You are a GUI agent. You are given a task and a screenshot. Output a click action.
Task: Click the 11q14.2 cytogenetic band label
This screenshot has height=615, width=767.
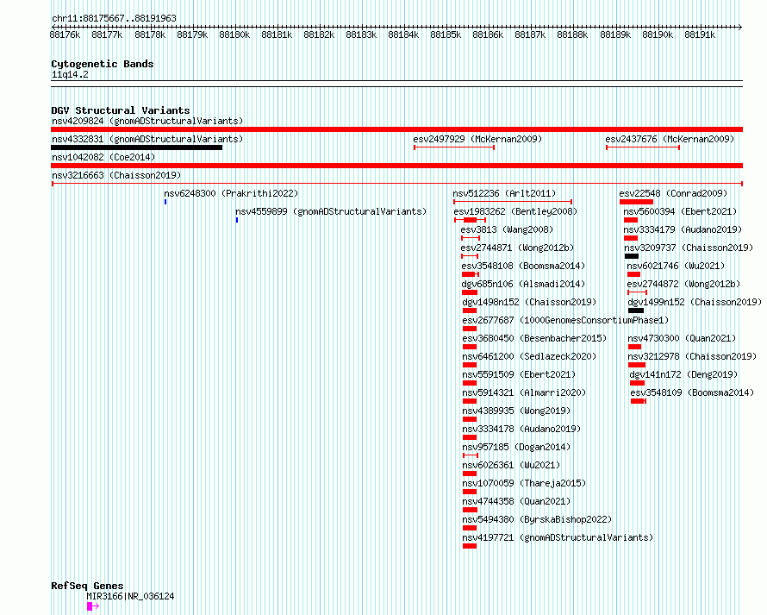point(70,74)
